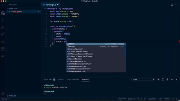This screenshot has width=180, height=101.
Task: Close the bottom panel
Action: pyautogui.click(x=176, y=79)
